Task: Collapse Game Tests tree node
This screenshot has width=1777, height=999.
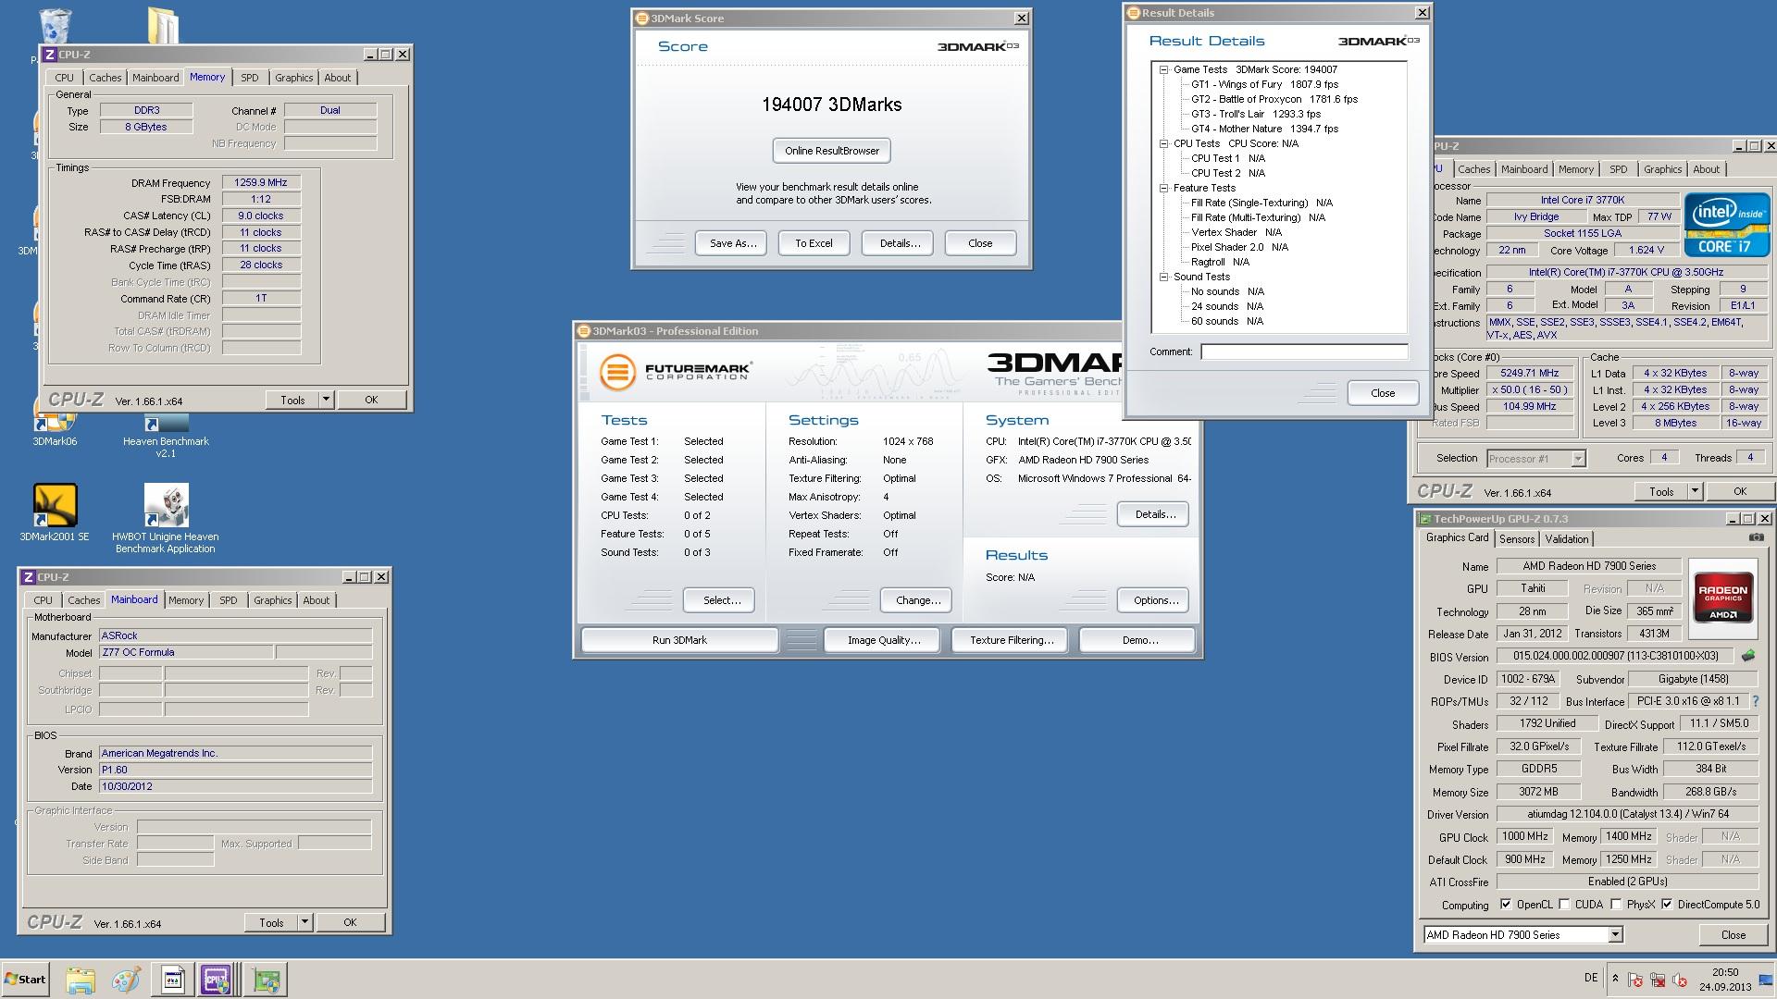Action: [1164, 69]
